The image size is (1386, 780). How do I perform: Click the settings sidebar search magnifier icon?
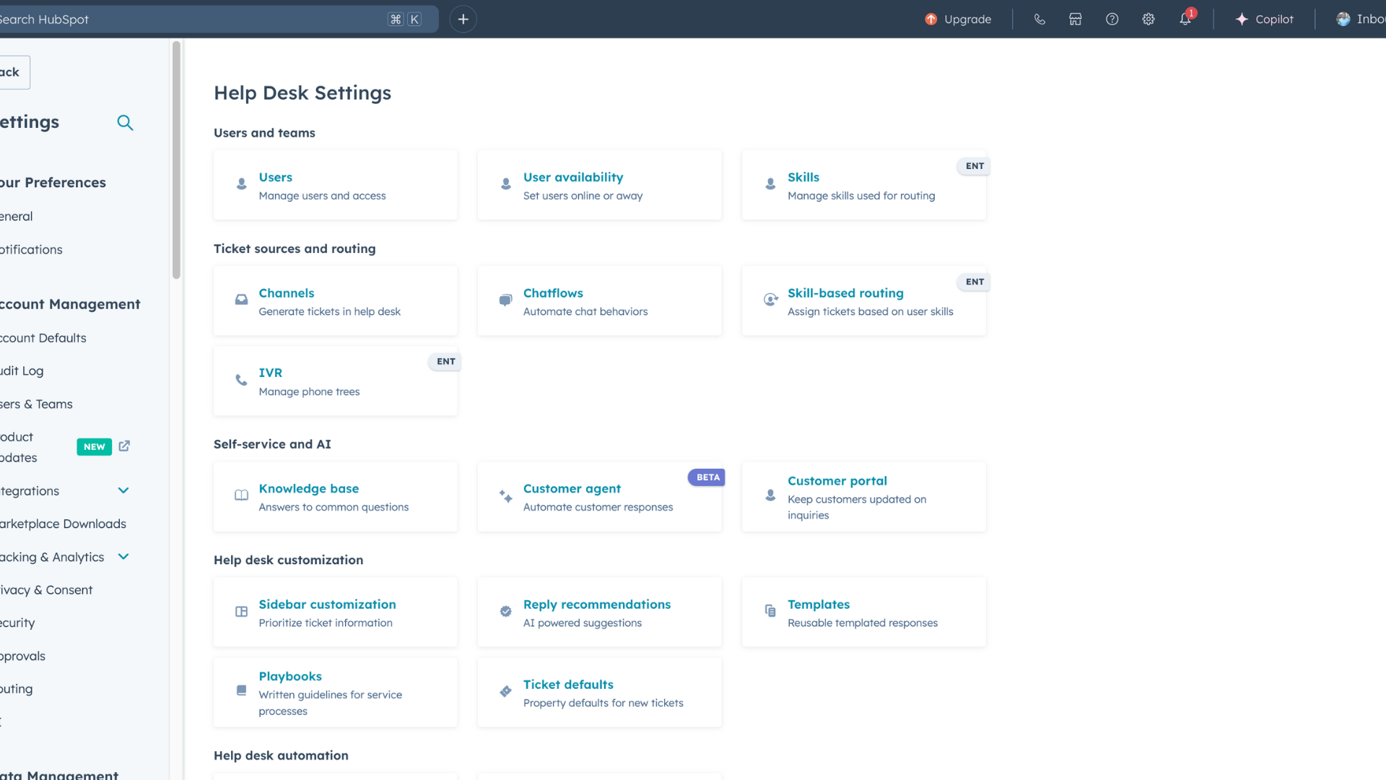[x=125, y=123]
